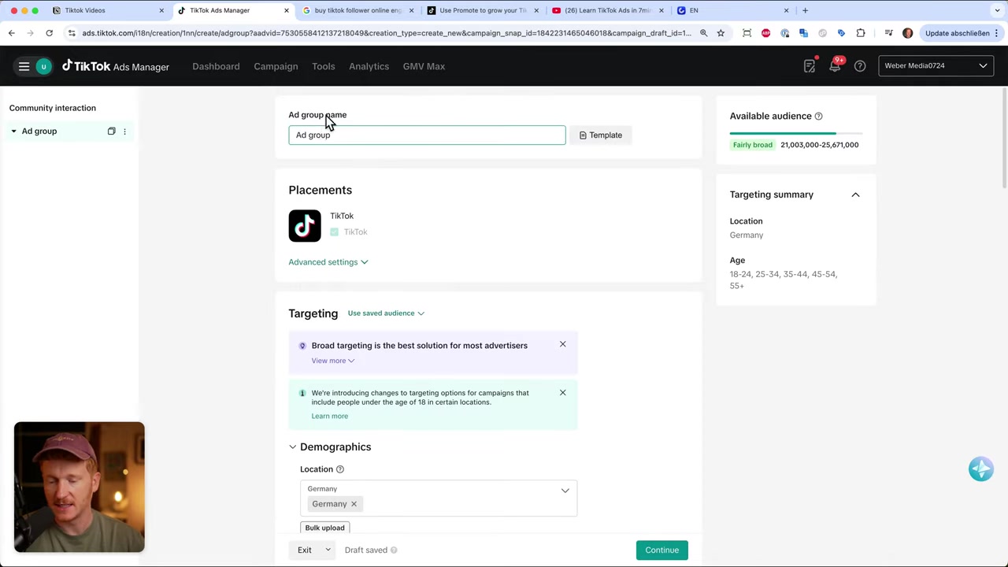This screenshot has height=567, width=1008.
Task: Open the AdBlock Plus extension icon
Action: (x=765, y=33)
